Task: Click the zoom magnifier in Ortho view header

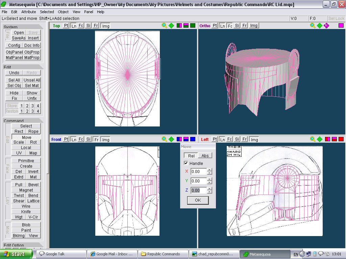Action: 313,26
